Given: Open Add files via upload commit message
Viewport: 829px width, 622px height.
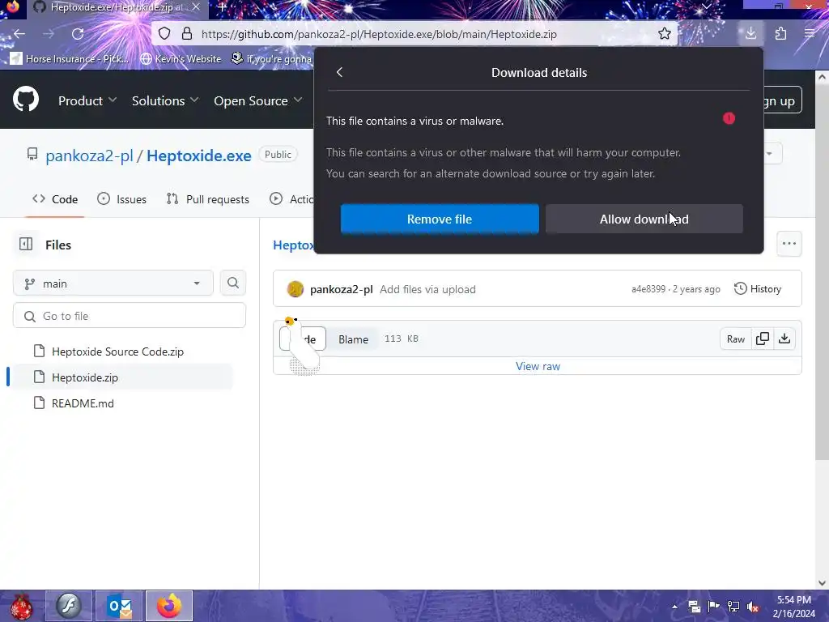Looking at the screenshot, I should pyautogui.click(x=427, y=289).
